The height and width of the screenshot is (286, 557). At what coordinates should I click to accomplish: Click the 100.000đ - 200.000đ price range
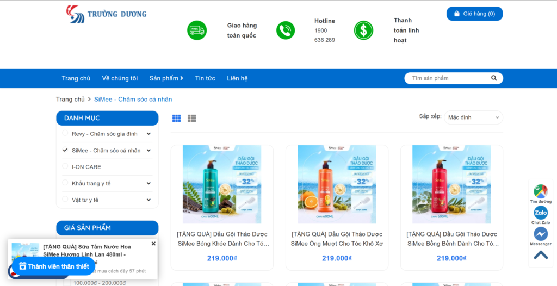[x=100, y=283]
